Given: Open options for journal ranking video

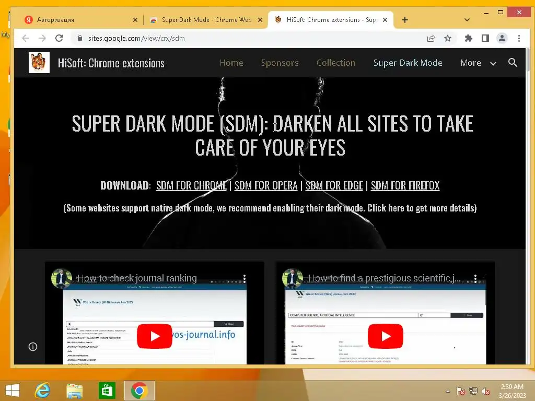Looking at the screenshot, I should [x=245, y=279].
